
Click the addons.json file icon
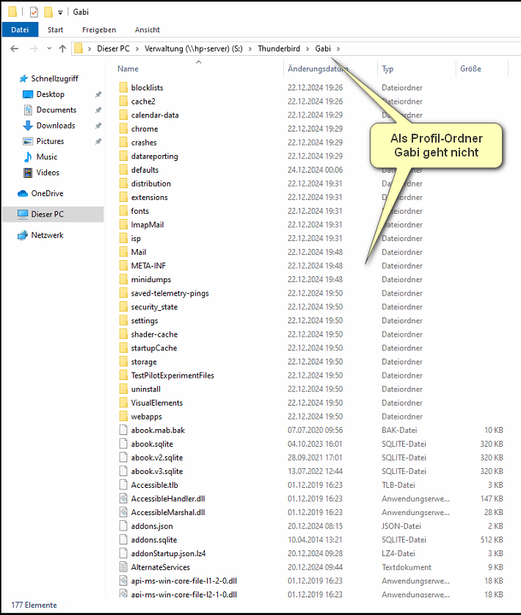pos(123,525)
